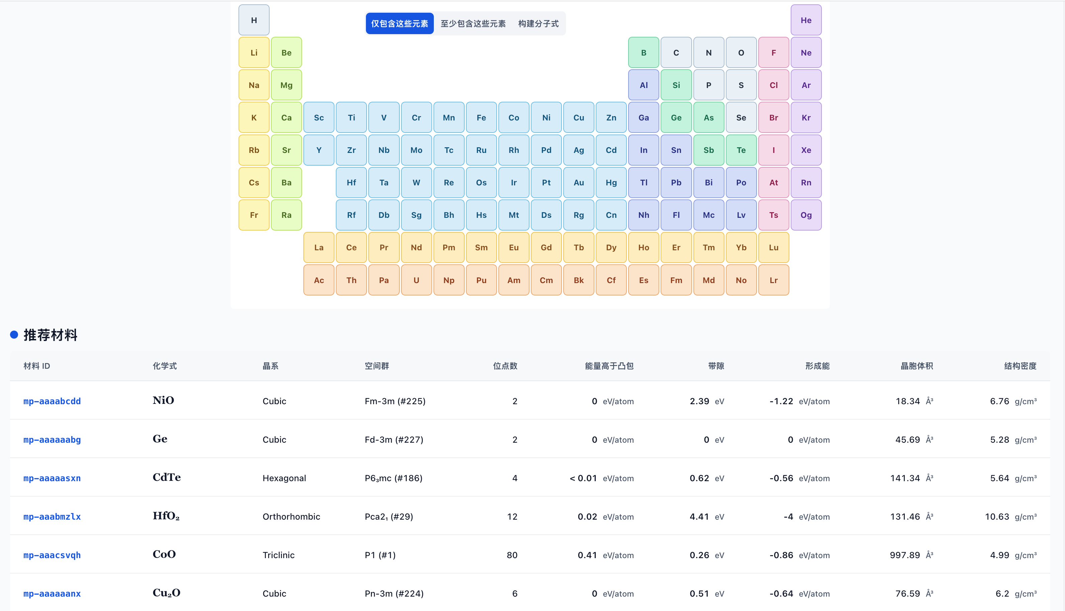Select Hydrogen (H) in the periodic table
The image size is (1065, 611).
point(254,20)
